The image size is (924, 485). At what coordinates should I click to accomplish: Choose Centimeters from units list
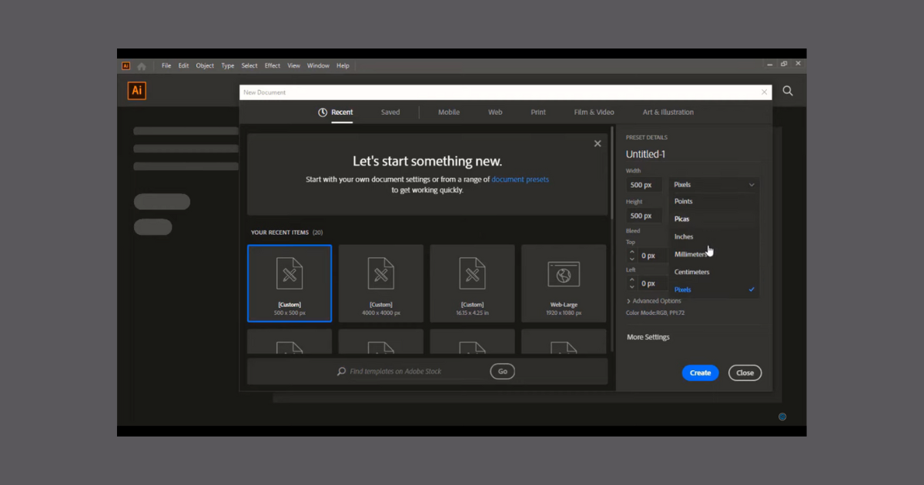pos(714,273)
